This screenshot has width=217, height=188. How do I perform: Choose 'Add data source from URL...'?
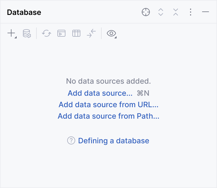[108, 105]
